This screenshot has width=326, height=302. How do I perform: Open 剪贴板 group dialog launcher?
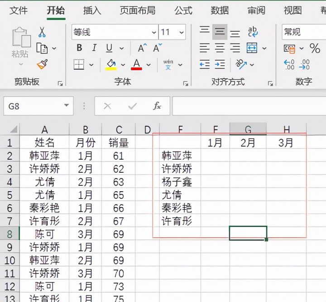click(60, 84)
